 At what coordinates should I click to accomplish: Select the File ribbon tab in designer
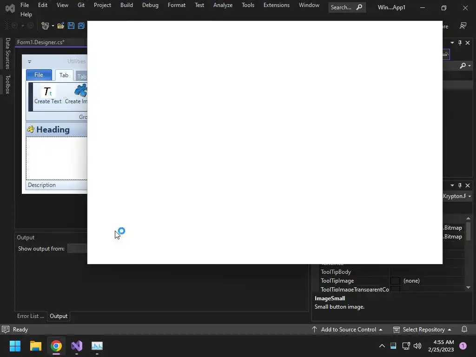(x=39, y=75)
